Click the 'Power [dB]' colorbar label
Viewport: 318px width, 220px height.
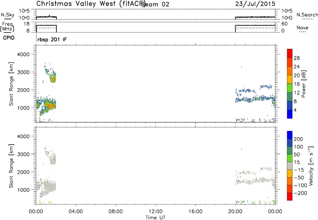[303, 84]
